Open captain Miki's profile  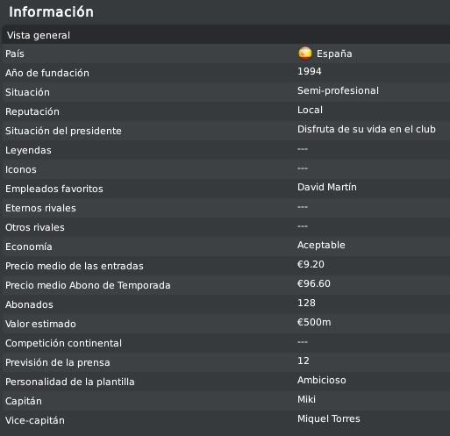click(x=306, y=399)
